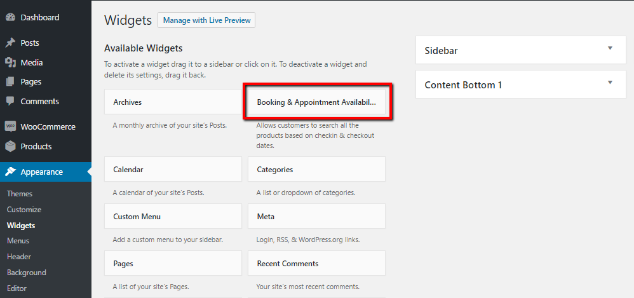Click the Posts pushpin icon
The height and width of the screenshot is (298, 634).
pyautogui.click(x=10, y=43)
